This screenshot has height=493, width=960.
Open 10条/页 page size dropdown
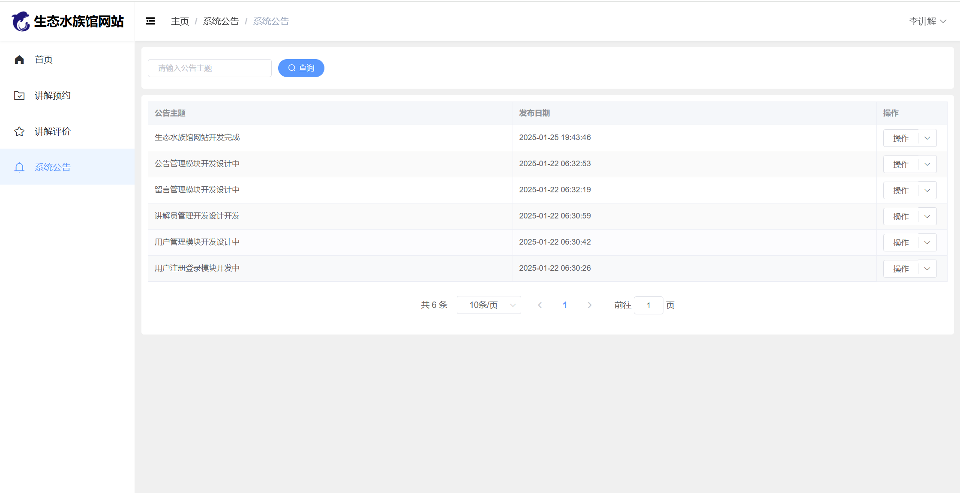(489, 305)
